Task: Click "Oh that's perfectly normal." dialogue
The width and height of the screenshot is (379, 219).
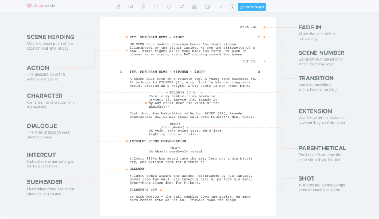Action: [177, 152]
